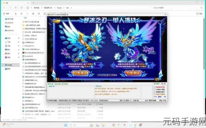Expand 网络 in the navigation pane
Screen dimensions: 206x128
pyautogui.click(x=3, y=69)
